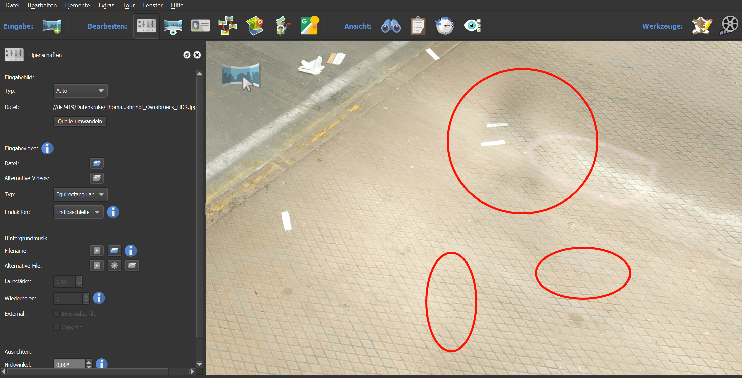Click the Ausrichten section label

[18, 352]
